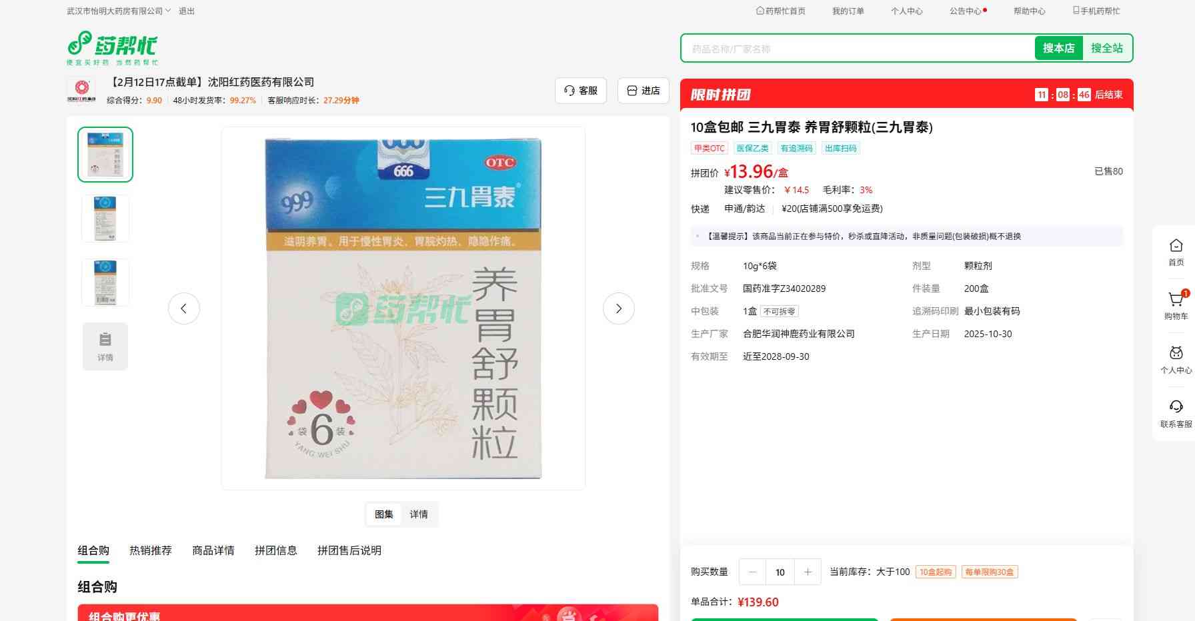
Task: Show next product image arrow
Action: [618, 309]
